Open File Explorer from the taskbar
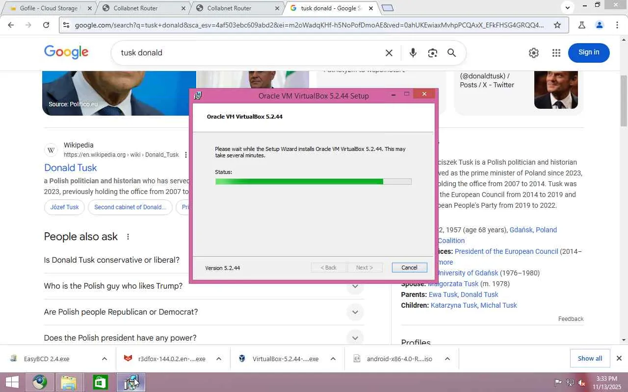 [69, 382]
